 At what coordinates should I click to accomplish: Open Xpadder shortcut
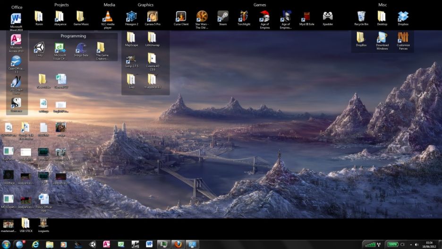328,18
